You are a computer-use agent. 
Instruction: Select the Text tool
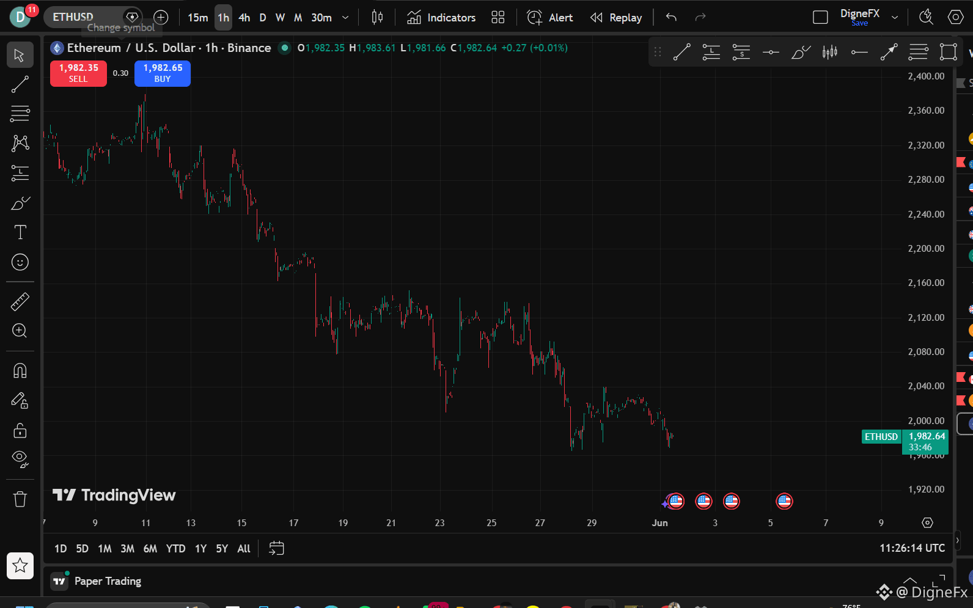pos(20,232)
